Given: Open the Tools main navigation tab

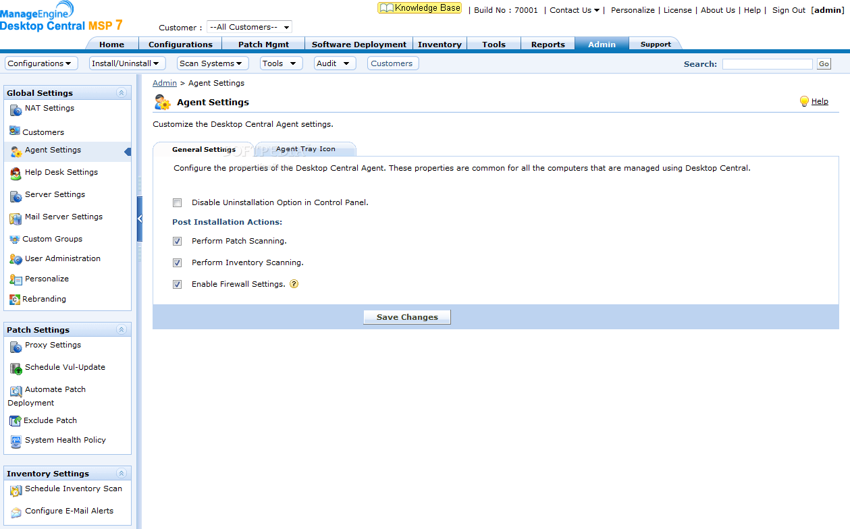Looking at the screenshot, I should [494, 45].
